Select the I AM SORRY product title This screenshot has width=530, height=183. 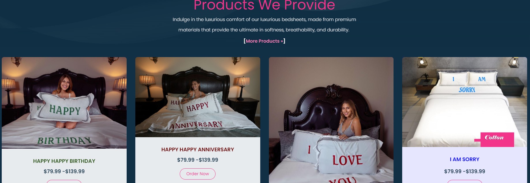465,159
